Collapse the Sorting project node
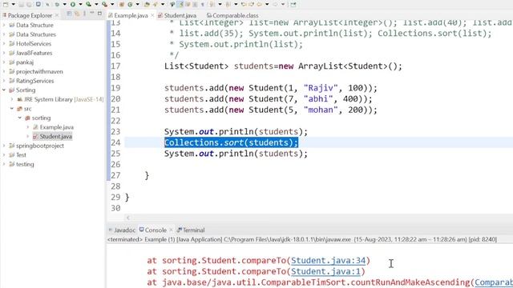The height and width of the screenshot is (288, 513). (4, 90)
